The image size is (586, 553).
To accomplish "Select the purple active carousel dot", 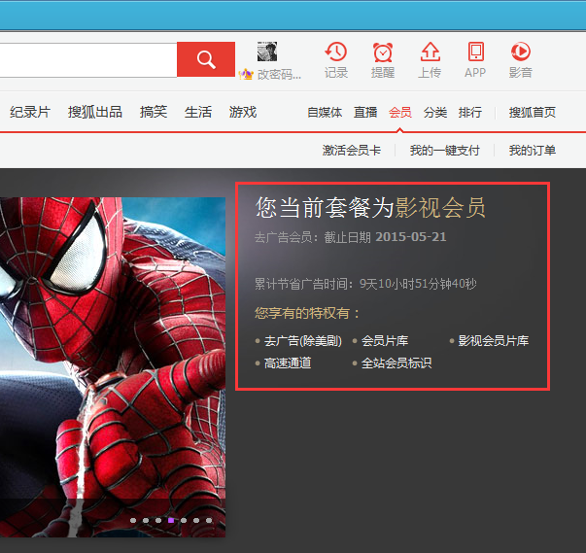I will tap(171, 521).
